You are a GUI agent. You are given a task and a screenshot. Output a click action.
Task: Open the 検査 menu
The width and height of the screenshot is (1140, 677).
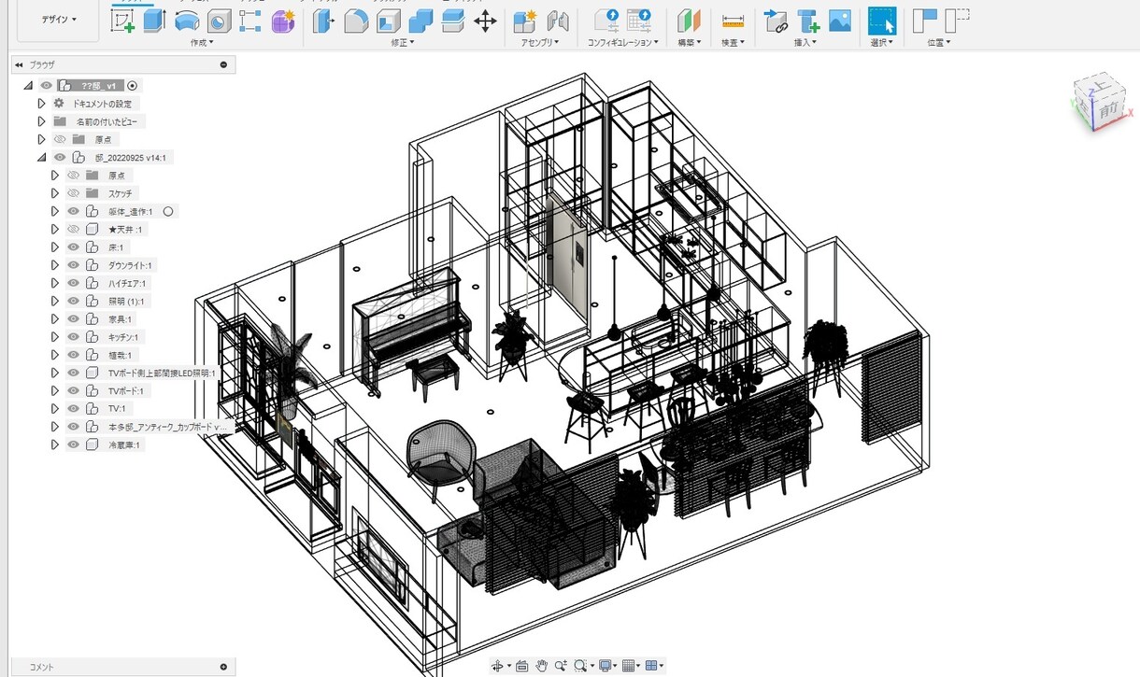coord(733,43)
